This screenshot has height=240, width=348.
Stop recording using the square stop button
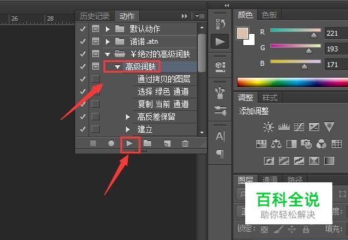pyautogui.click(x=93, y=143)
